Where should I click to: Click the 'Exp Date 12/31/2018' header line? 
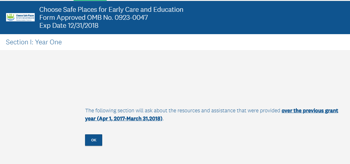point(69,26)
